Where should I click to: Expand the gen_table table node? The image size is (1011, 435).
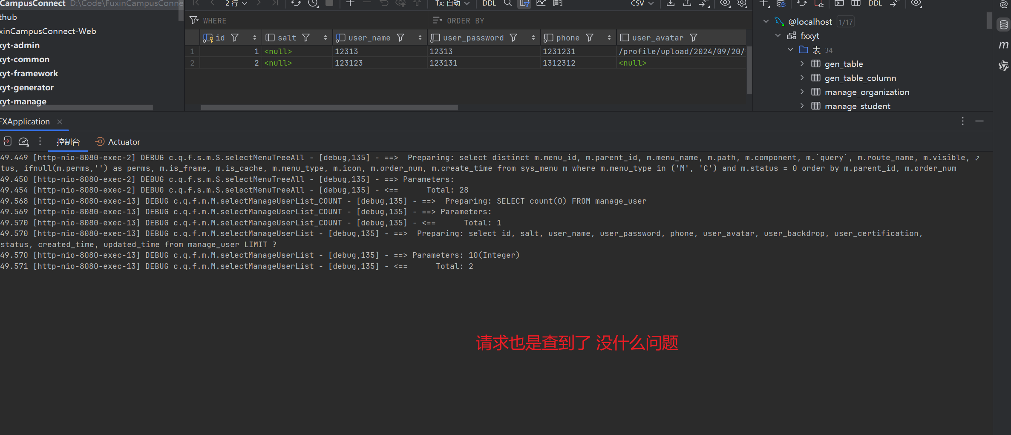[802, 63]
